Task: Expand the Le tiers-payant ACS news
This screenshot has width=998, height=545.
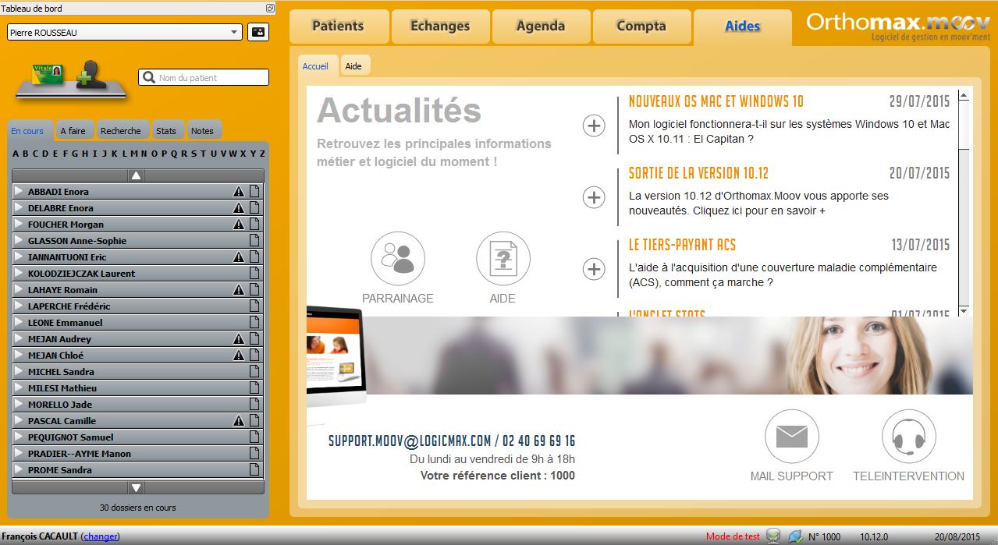Action: point(594,269)
